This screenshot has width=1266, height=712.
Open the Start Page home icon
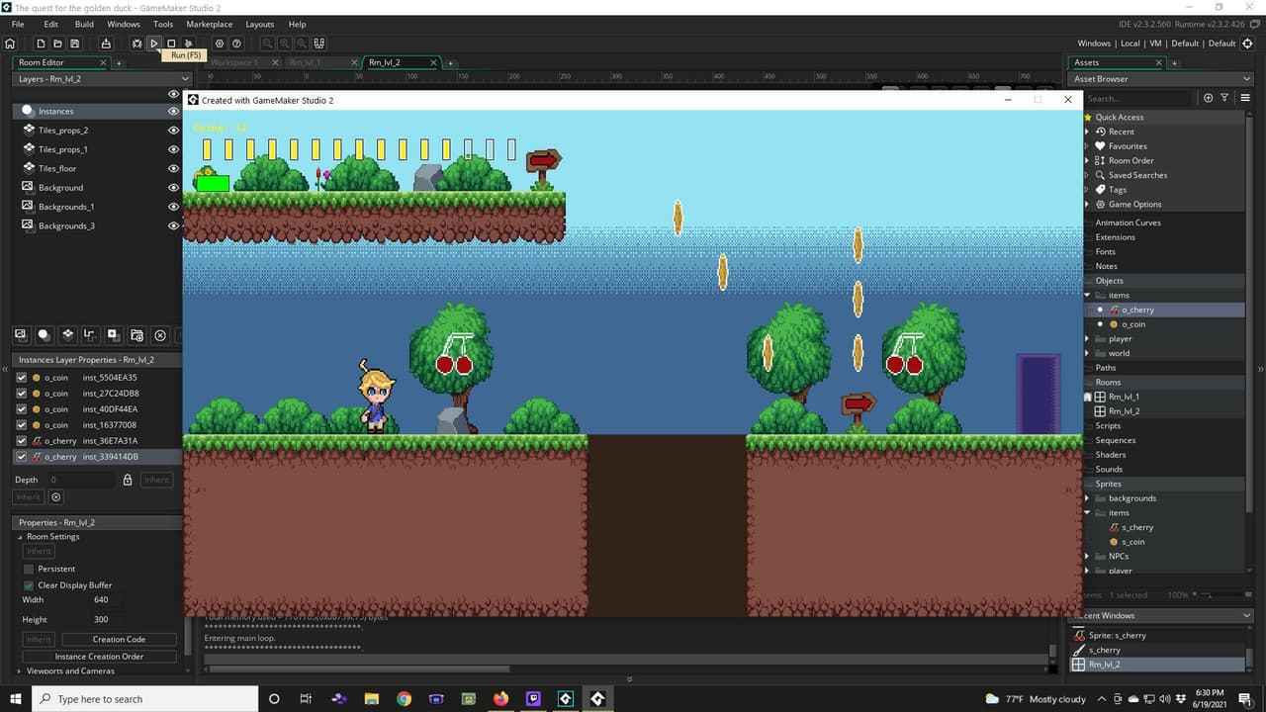(x=10, y=44)
